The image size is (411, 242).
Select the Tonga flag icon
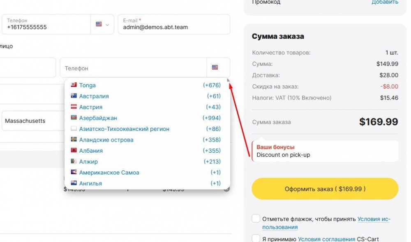point(74,85)
